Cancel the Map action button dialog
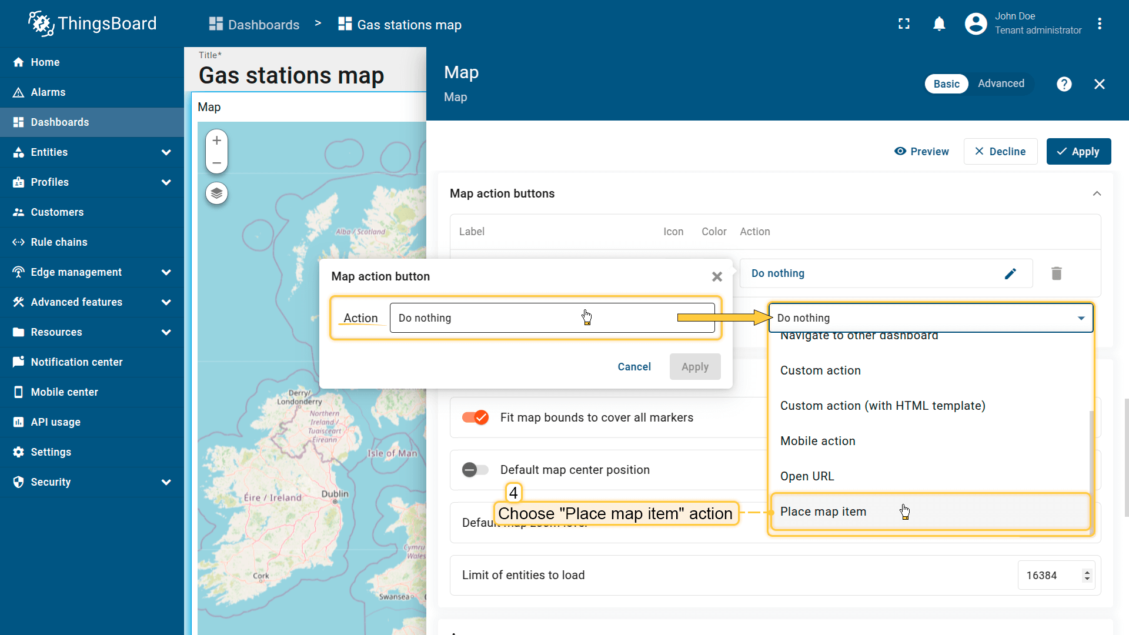 [x=634, y=367]
